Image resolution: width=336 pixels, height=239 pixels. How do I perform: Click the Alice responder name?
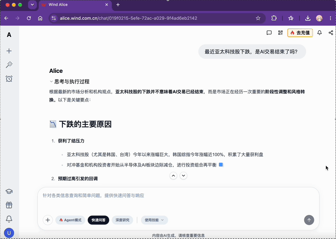(x=56, y=71)
